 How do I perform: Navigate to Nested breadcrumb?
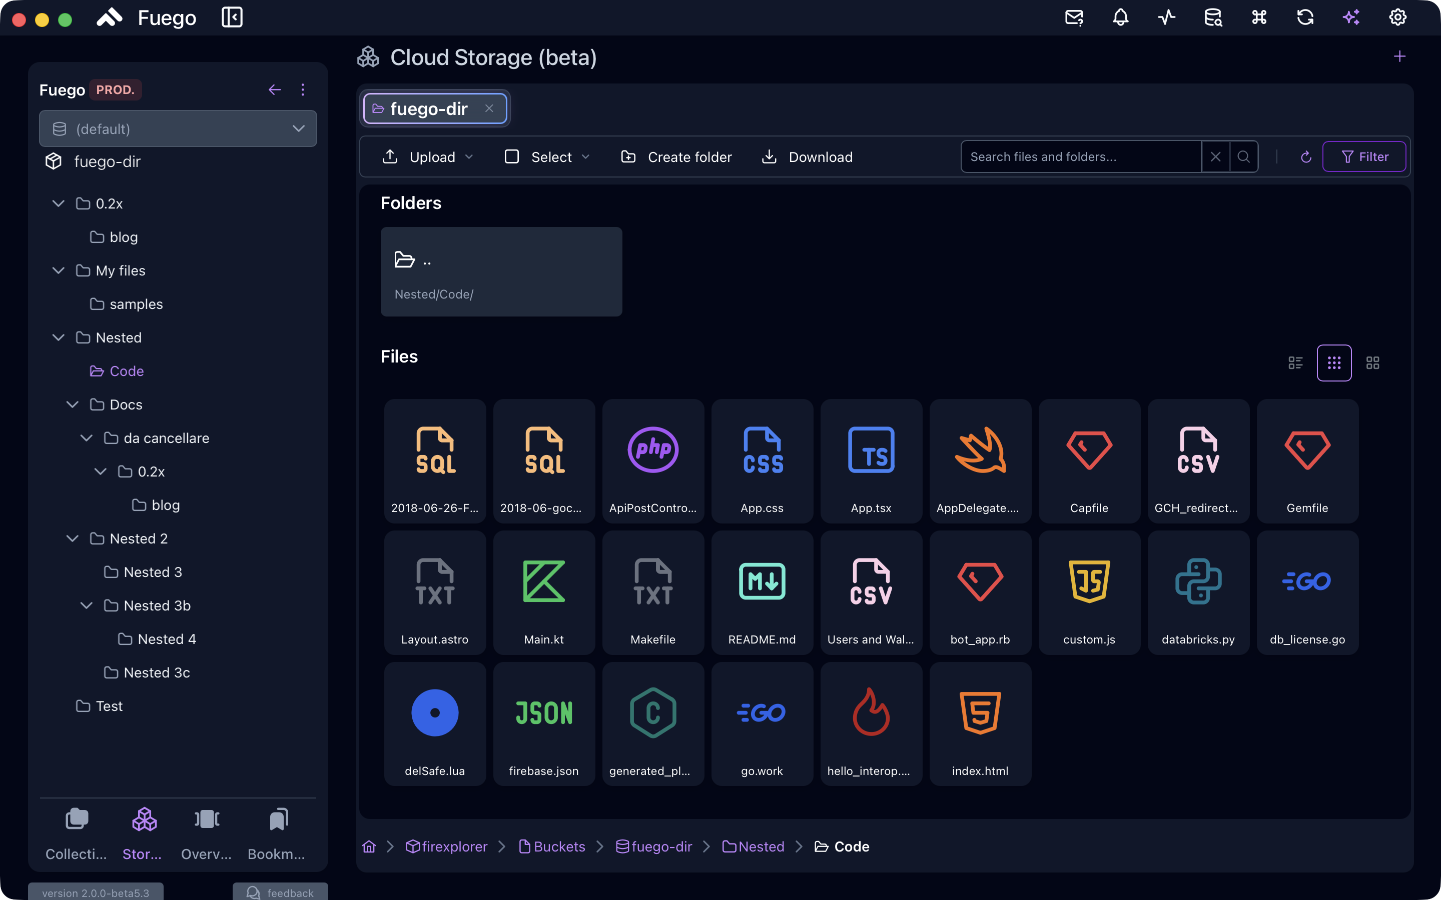753,846
